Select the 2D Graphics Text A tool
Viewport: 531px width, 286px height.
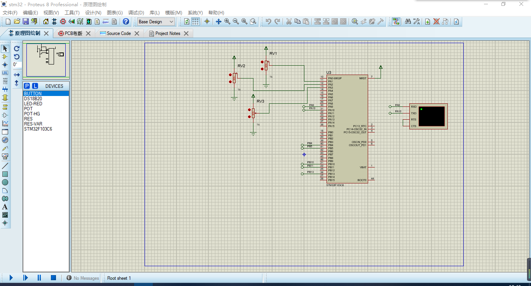(5, 207)
